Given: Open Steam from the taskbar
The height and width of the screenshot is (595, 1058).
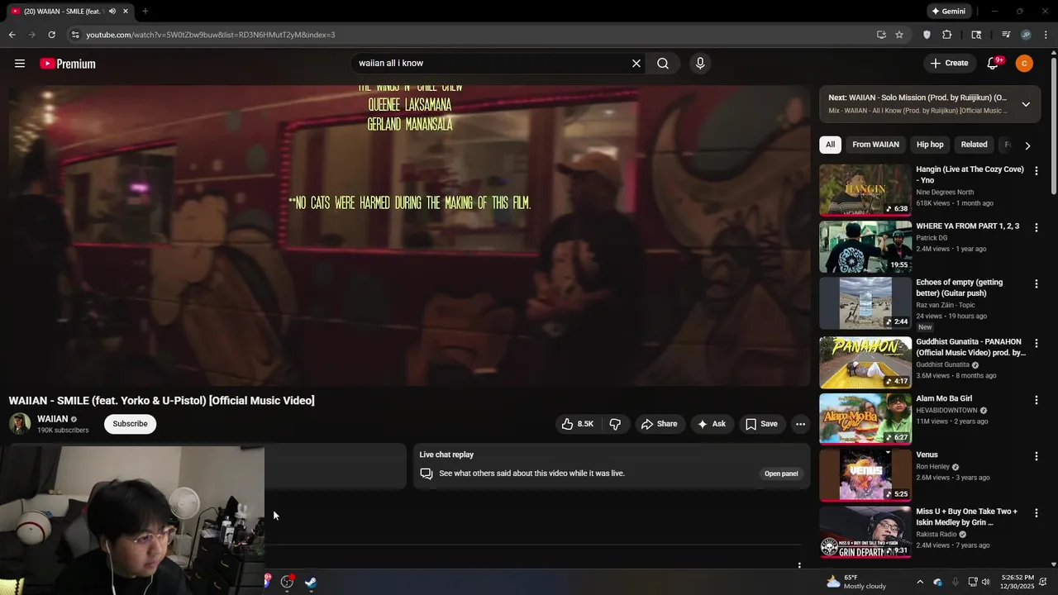Looking at the screenshot, I should [x=311, y=582].
